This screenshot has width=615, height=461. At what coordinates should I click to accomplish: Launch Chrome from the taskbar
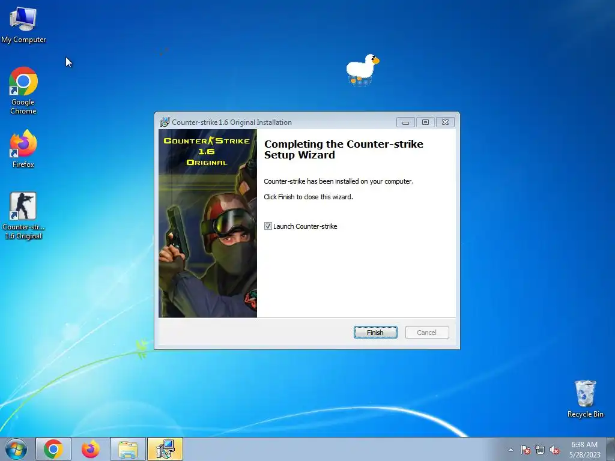click(53, 449)
